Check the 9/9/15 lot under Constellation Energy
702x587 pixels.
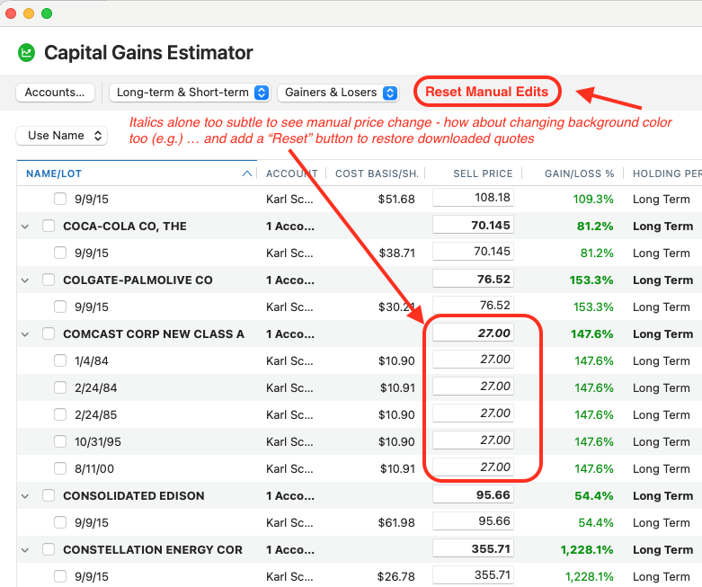60,576
